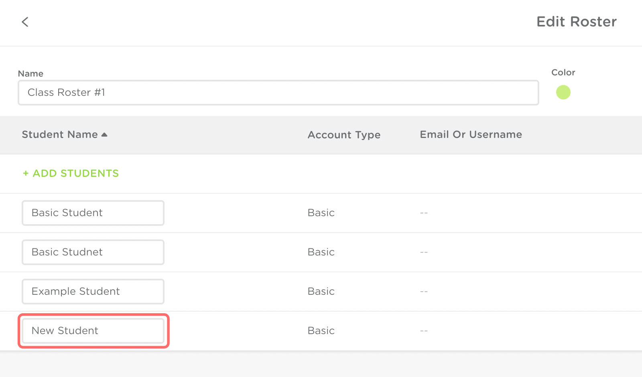Edit the Basic Student name field
The height and width of the screenshot is (377, 642).
point(93,213)
